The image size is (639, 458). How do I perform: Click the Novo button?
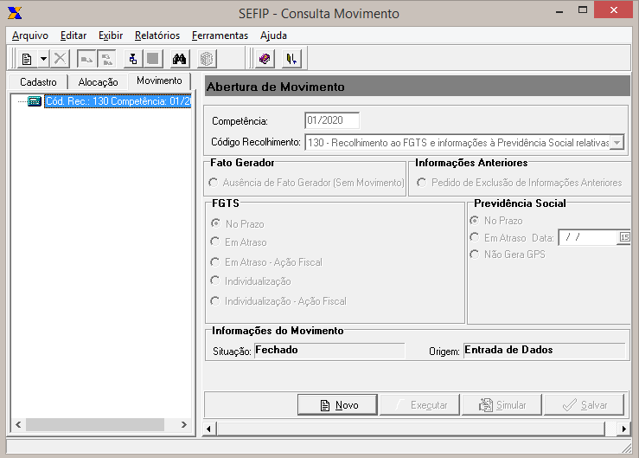337,405
